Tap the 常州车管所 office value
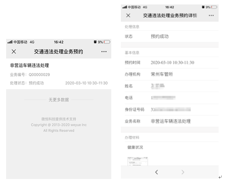The width and height of the screenshot is (226, 186). pyautogui.click(x=162, y=74)
